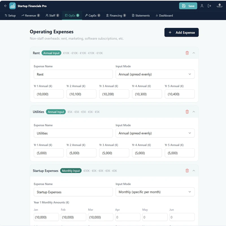Click the Jan monthly amount field
Viewport: 226px width, 226px height.
coord(46,217)
